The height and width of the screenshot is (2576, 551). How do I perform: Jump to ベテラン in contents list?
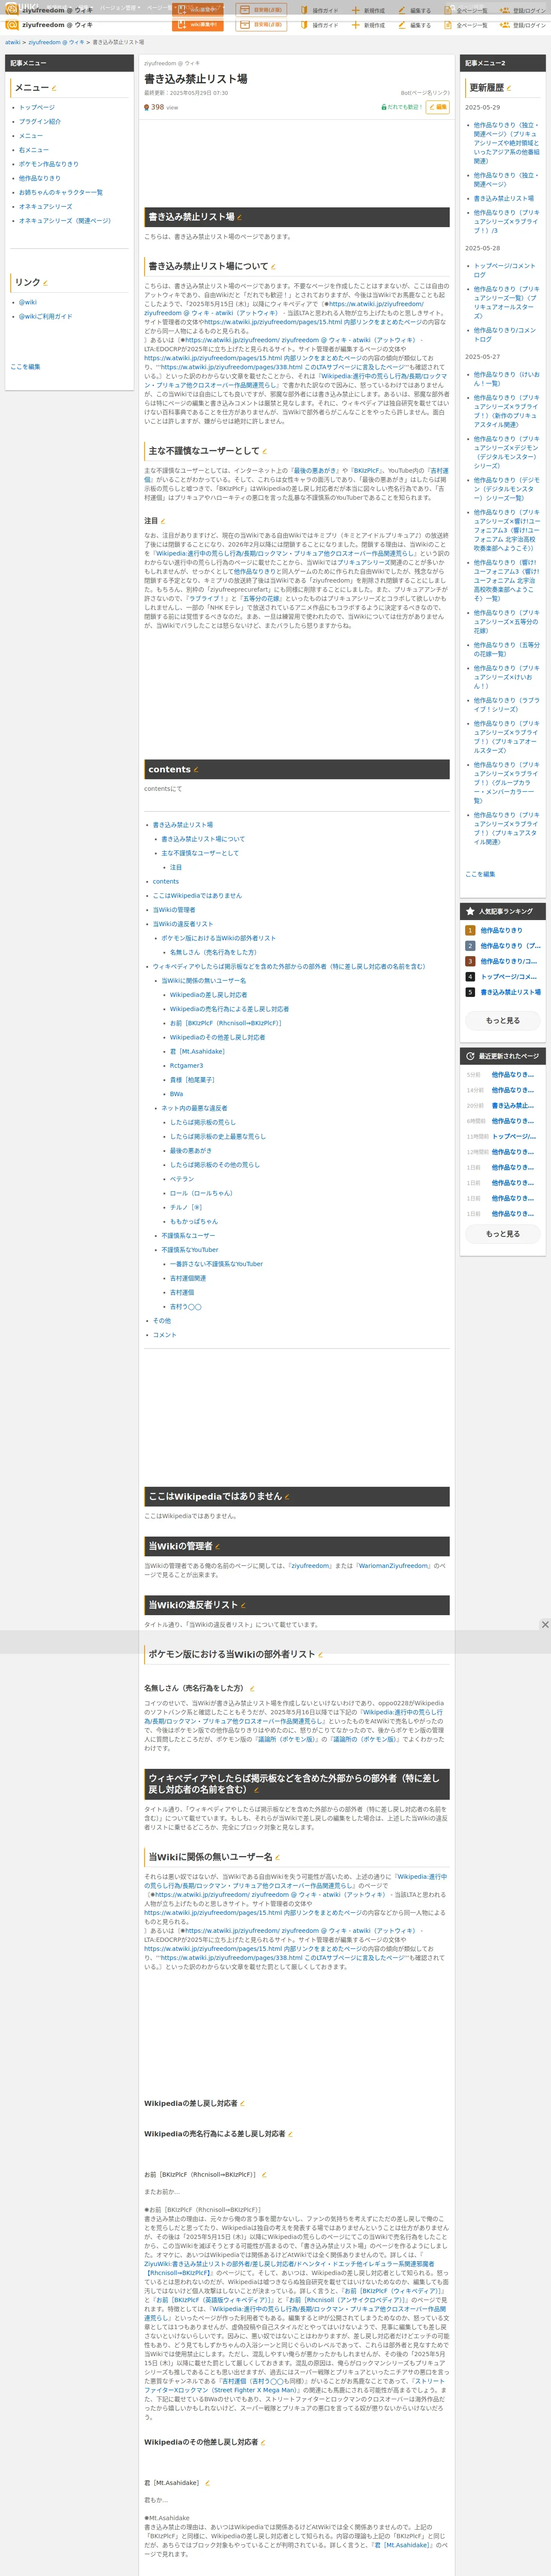(182, 1179)
